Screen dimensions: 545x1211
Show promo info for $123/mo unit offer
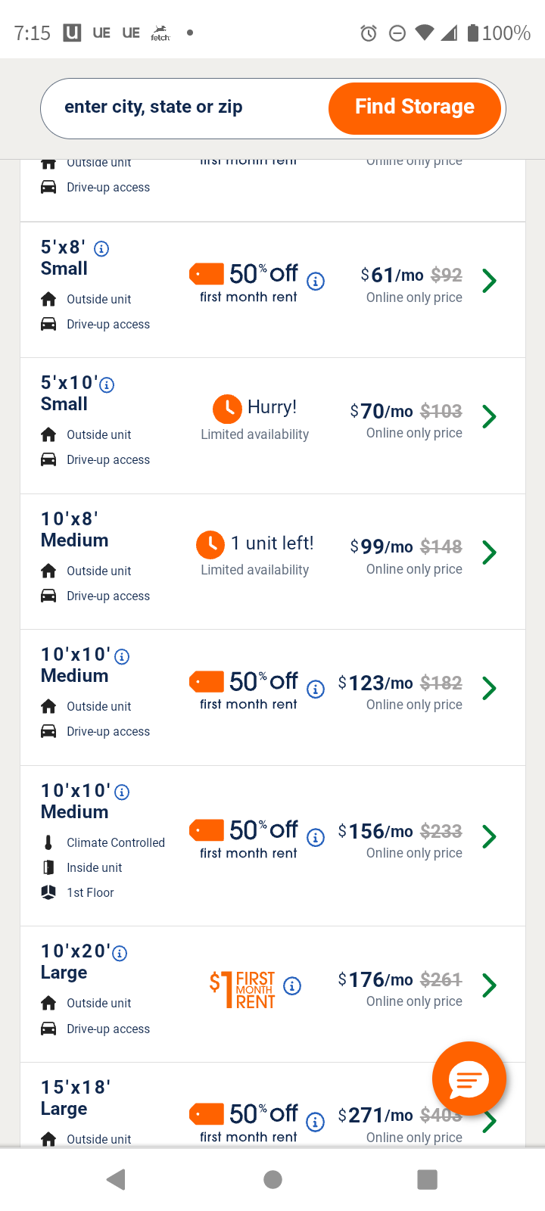click(x=316, y=689)
